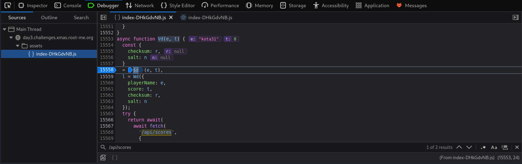Switch to the Outline panel tab
The image size is (522, 164).
coord(49,17)
